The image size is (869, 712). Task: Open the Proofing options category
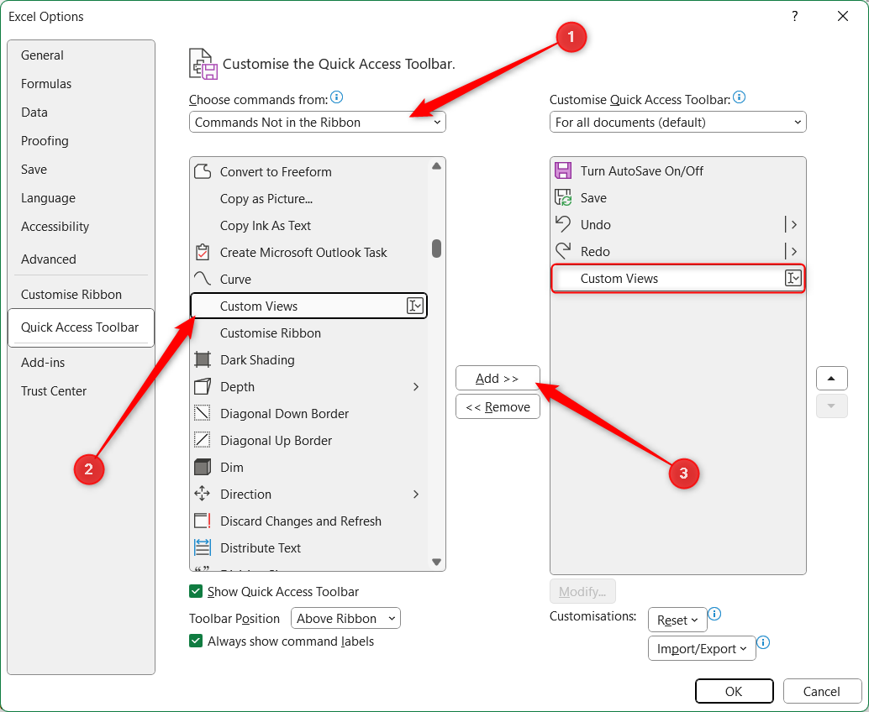point(81,141)
